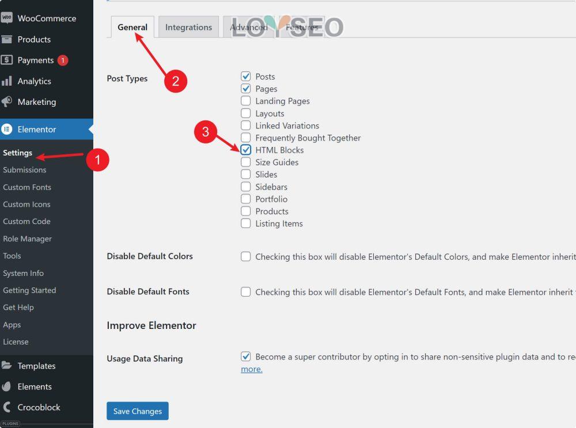This screenshot has height=428, width=576.
Task: Click the Analytics bar chart icon
Action: pyautogui.click(x=6, y=81)
